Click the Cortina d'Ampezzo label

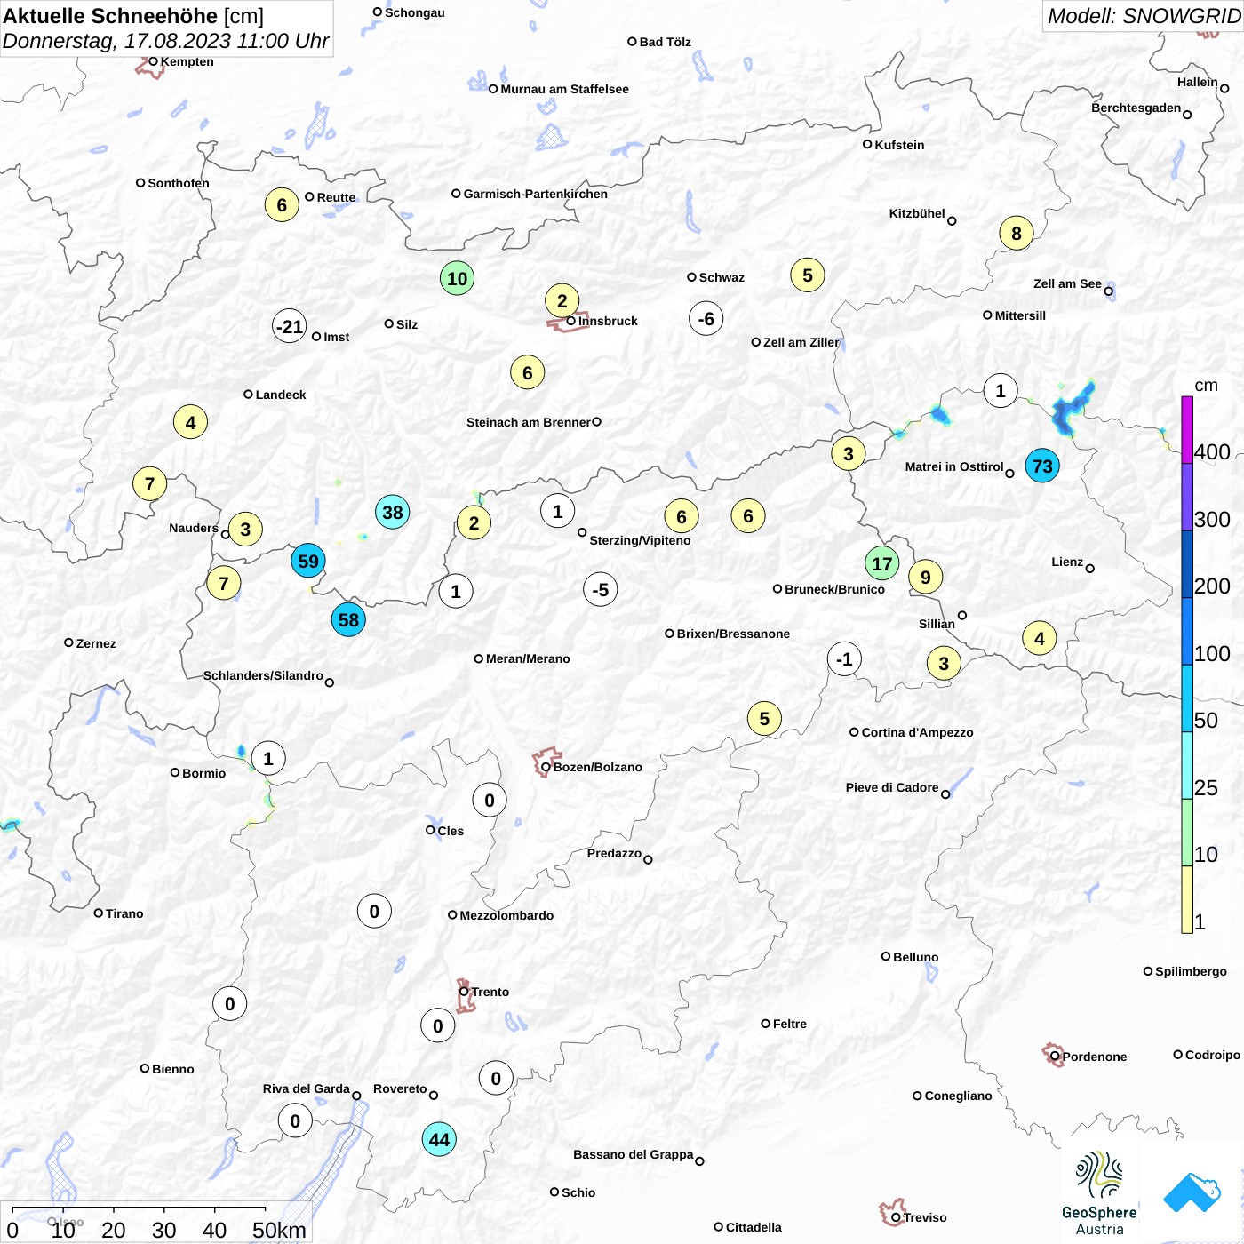(x=918, y=732)
